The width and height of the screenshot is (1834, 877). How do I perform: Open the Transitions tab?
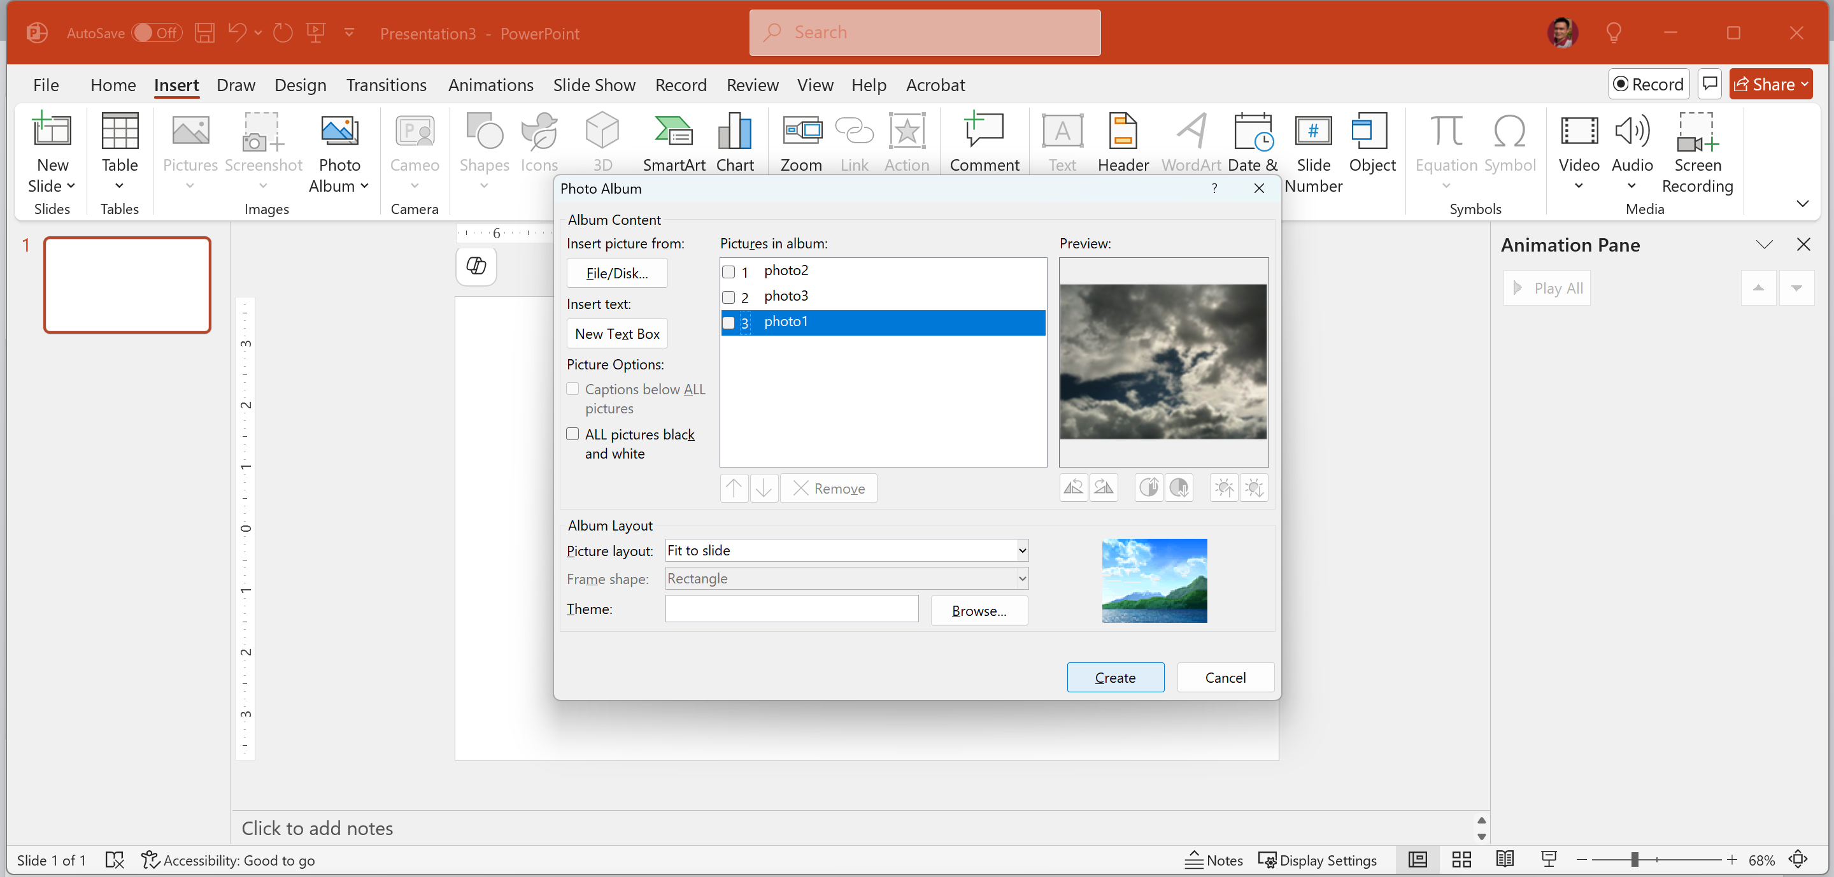pyautogui.click(x=386, y=85)
